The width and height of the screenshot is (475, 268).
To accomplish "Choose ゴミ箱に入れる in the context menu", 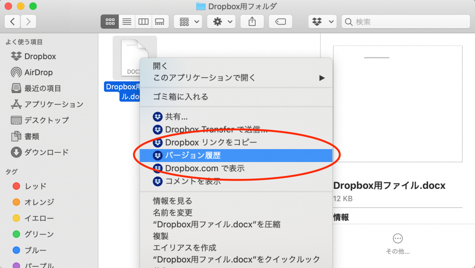I will pyautogui.click(x=236, y=97).
